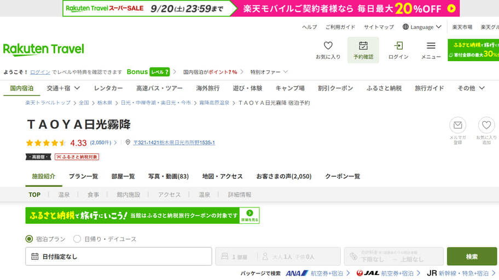Screen dimensions: 499x280
Task: Expand the Language dropdown
Action: click(438, 27)
